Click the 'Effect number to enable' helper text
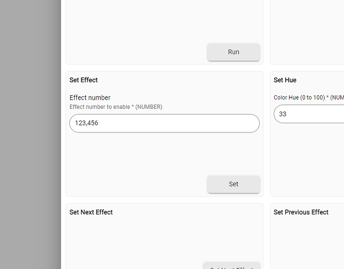344x269 pixels. [x=116, y=107]
